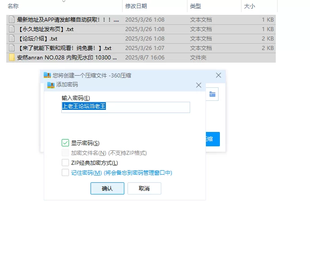The height and width of the screenshot is (276, 310).
Task: Close the 添加密码 dialog
Action: click(x=199, y=85)
